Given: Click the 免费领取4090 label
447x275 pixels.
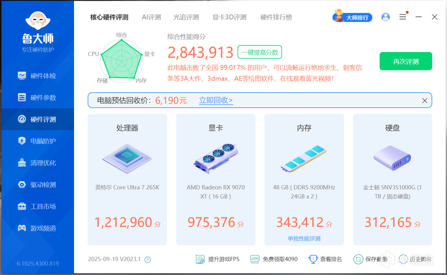Looking at the screenshot, I should [x=280, y=259].
